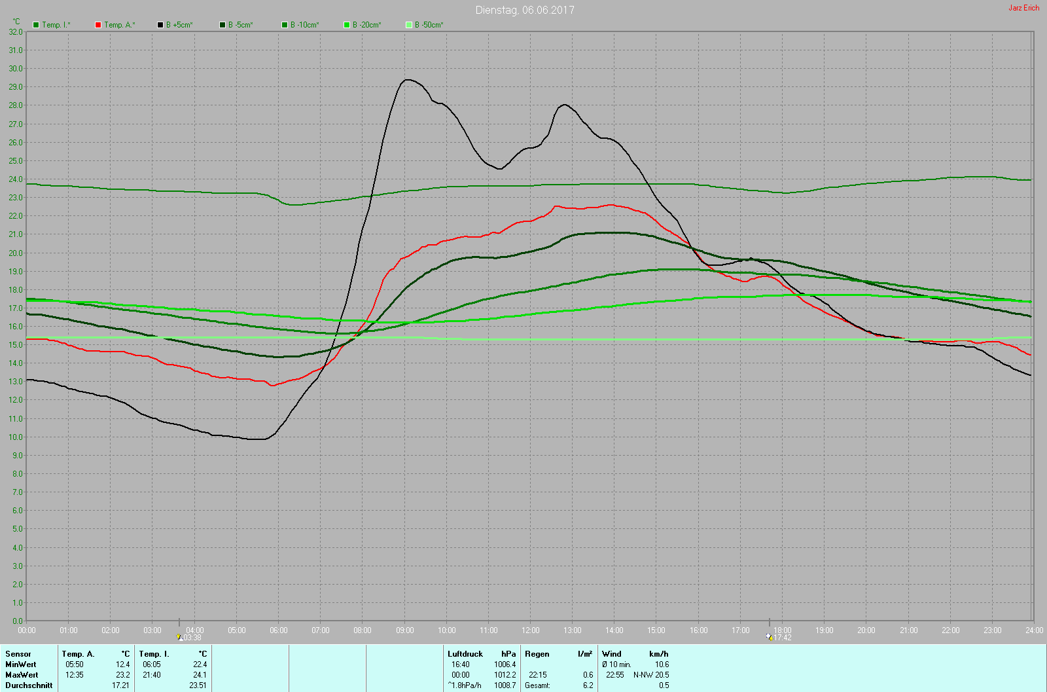Select the B -10cm* legend color square
Screen dimensions: 1047x692
(285, 25)
